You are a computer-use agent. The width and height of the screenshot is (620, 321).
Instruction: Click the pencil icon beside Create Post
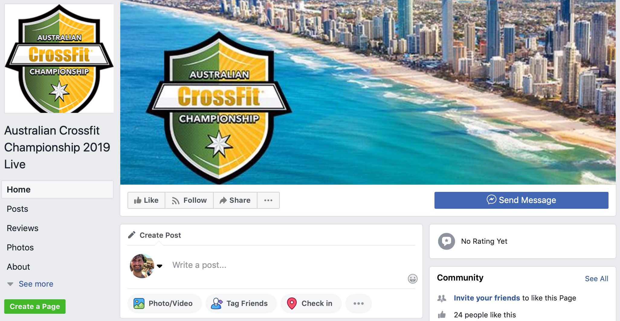[x=132, y=235]
